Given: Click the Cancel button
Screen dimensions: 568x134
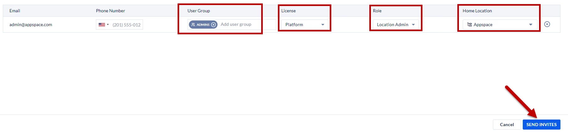Looking at the screenshot, I should click(507, 125).
